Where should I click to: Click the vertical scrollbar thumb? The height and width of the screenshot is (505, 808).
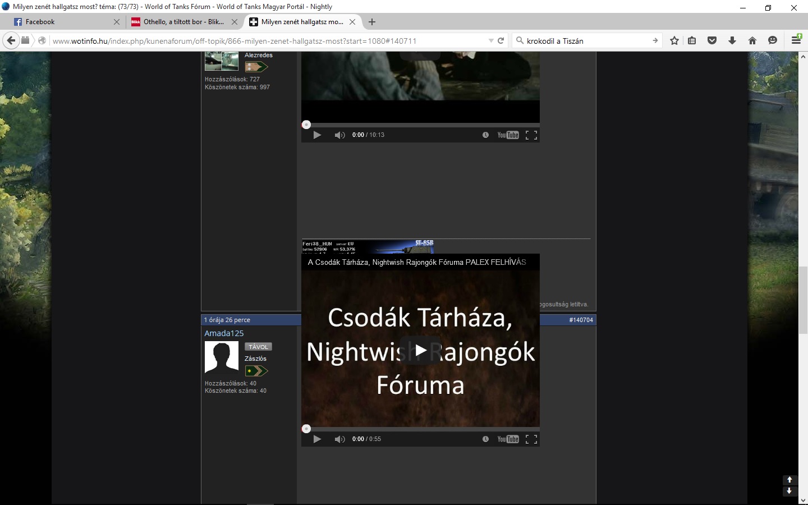coord(804,300)
